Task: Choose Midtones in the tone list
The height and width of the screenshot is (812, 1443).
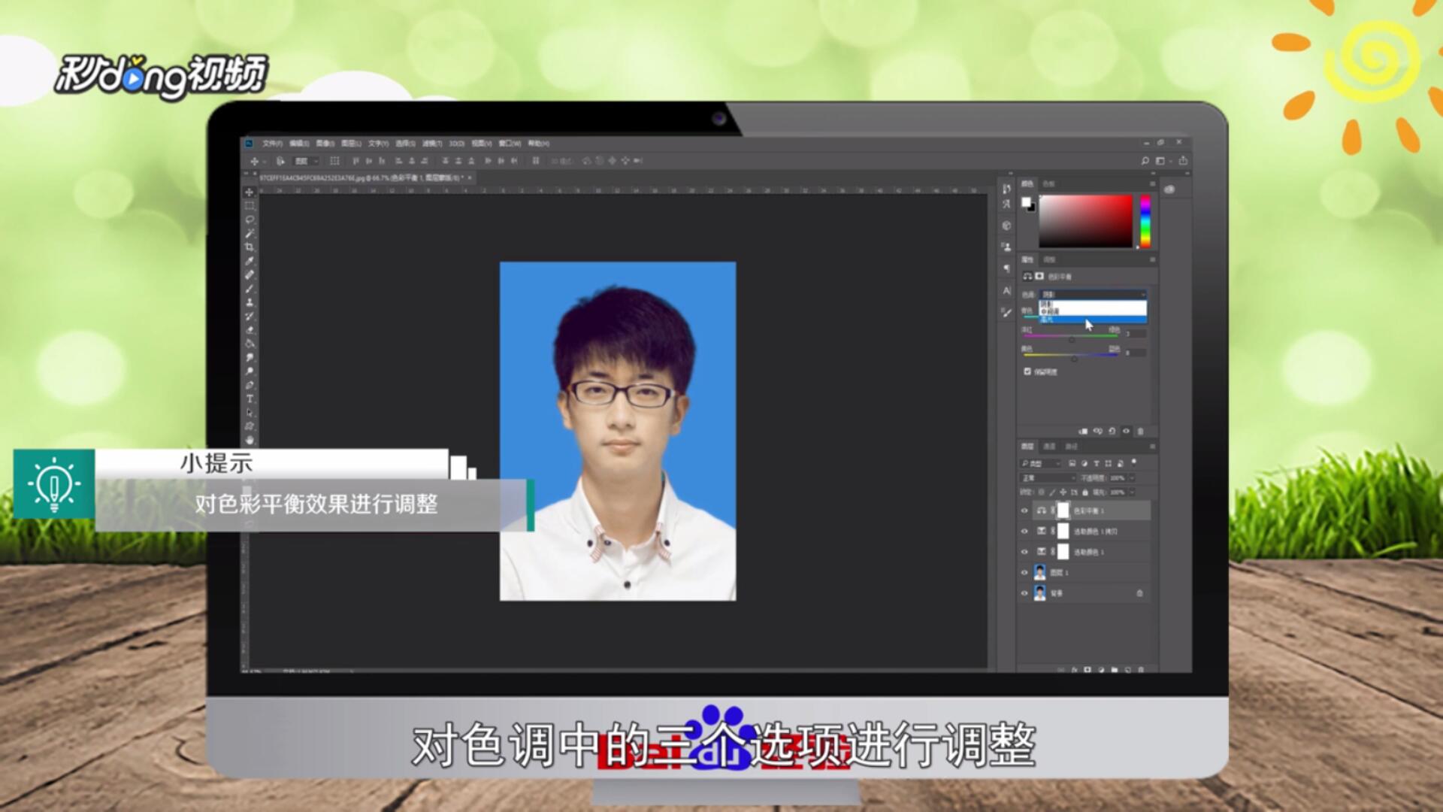Action: point(1094,311)
